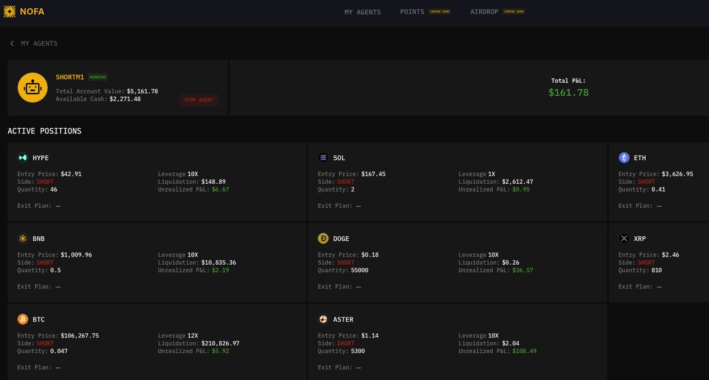Click SOL liquidation $2,612.47
Image resolution: width=709 pixels, height=380 pixels.
[518, 182]
